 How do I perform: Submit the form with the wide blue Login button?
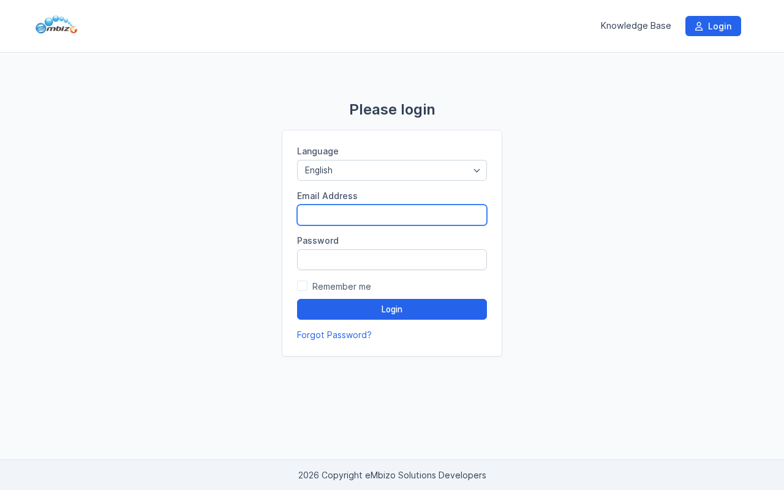[392, 309]
